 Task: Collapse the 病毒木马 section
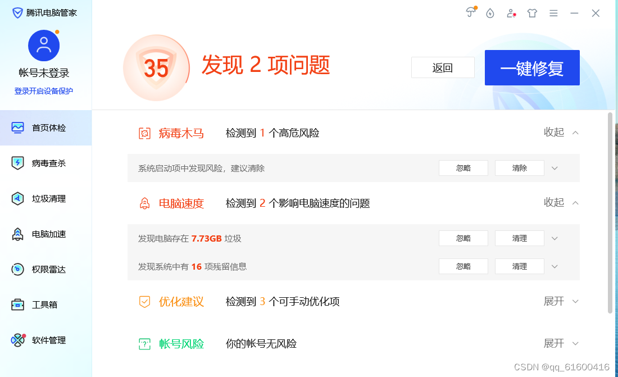click(x=562, y=132)
